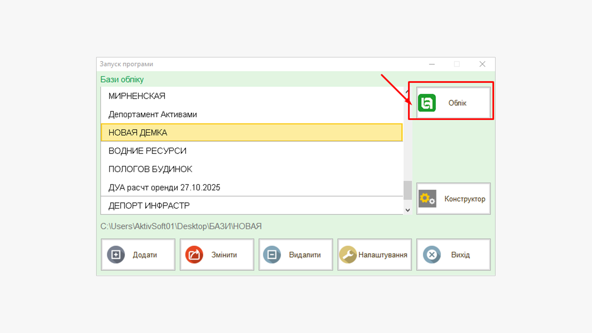This screenshot has height=333, width=592.
Task: Close the Запуск програми window
Action: [x=482, y=64]
